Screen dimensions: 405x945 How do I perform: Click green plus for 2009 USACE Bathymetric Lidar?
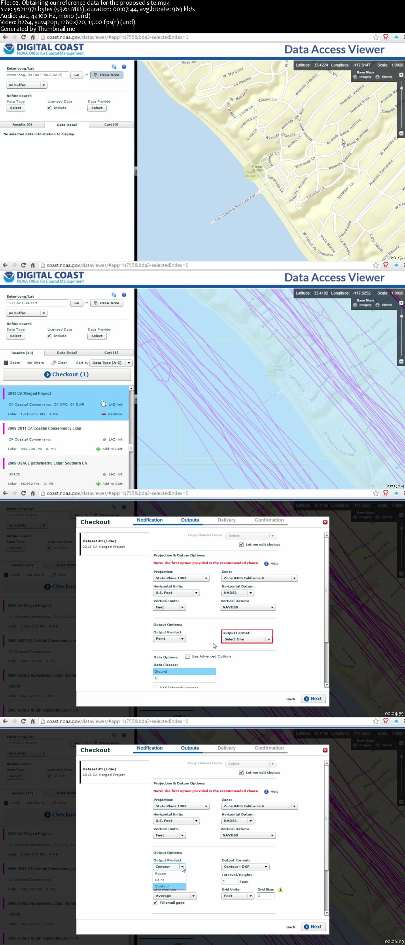pyautogui.click(x=98, y=484)
